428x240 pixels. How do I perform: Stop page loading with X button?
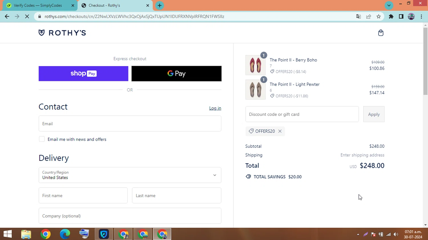point(27,17)
